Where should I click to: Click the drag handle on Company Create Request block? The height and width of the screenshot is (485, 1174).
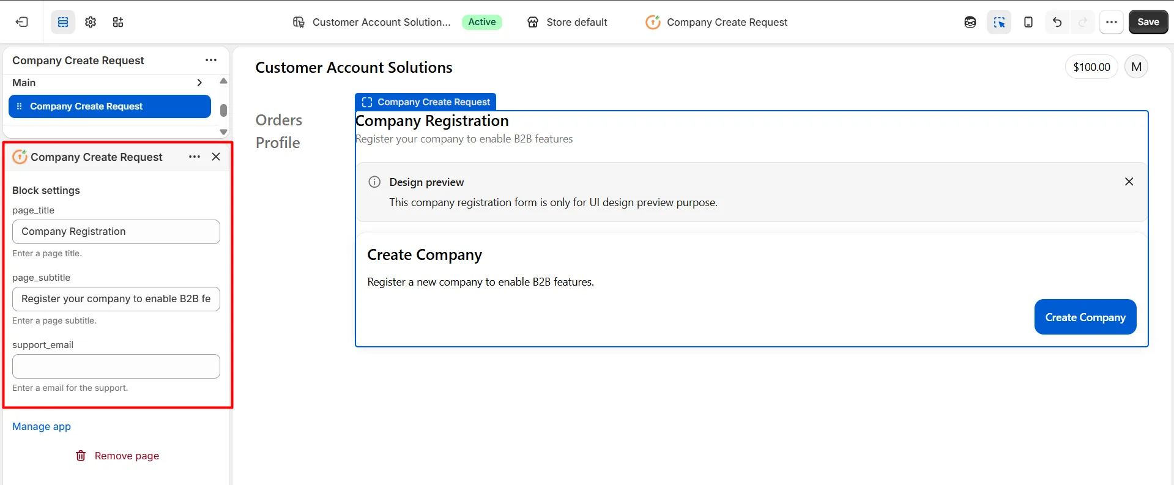19,106
